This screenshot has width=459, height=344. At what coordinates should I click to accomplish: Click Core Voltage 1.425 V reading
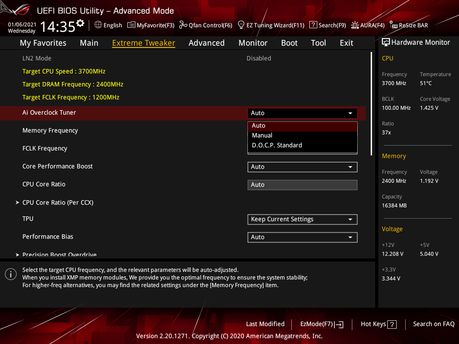429,108
